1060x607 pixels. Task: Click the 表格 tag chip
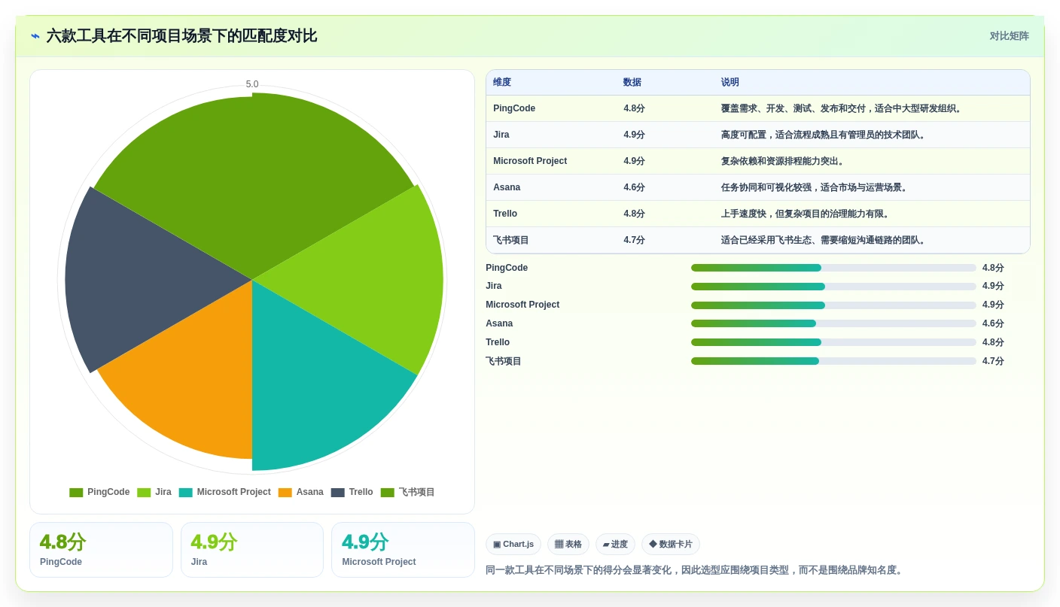[x=568, y=544]
